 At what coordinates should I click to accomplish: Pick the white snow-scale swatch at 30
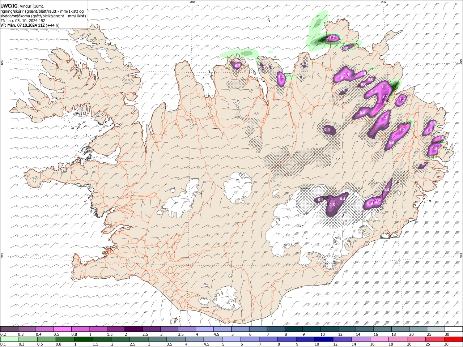pyautogui.click(x=453, y=329)
